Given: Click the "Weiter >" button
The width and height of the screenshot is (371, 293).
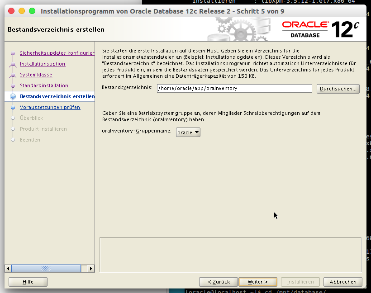Looking at the screenshot, I should [x=257, y=281].
